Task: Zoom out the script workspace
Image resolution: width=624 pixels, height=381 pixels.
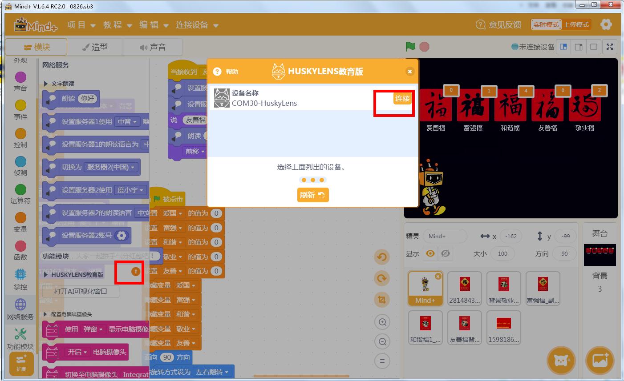Action: click(x=382, y=341)
